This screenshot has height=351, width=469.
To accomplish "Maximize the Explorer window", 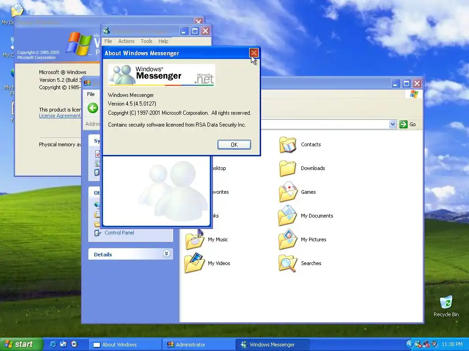I will (406, 84).
